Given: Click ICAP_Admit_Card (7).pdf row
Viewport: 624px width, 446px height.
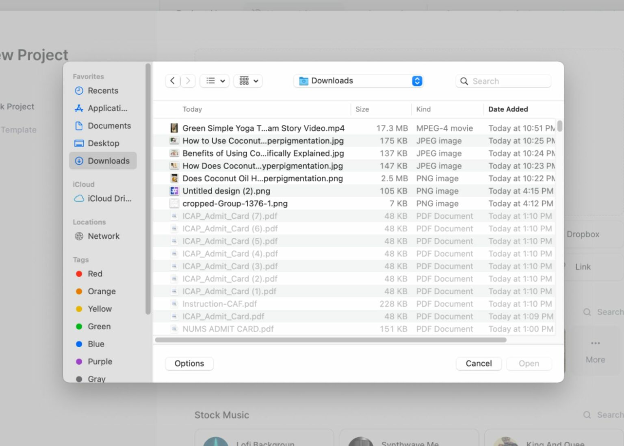Looking at the screenshot, I should (354, 216).
